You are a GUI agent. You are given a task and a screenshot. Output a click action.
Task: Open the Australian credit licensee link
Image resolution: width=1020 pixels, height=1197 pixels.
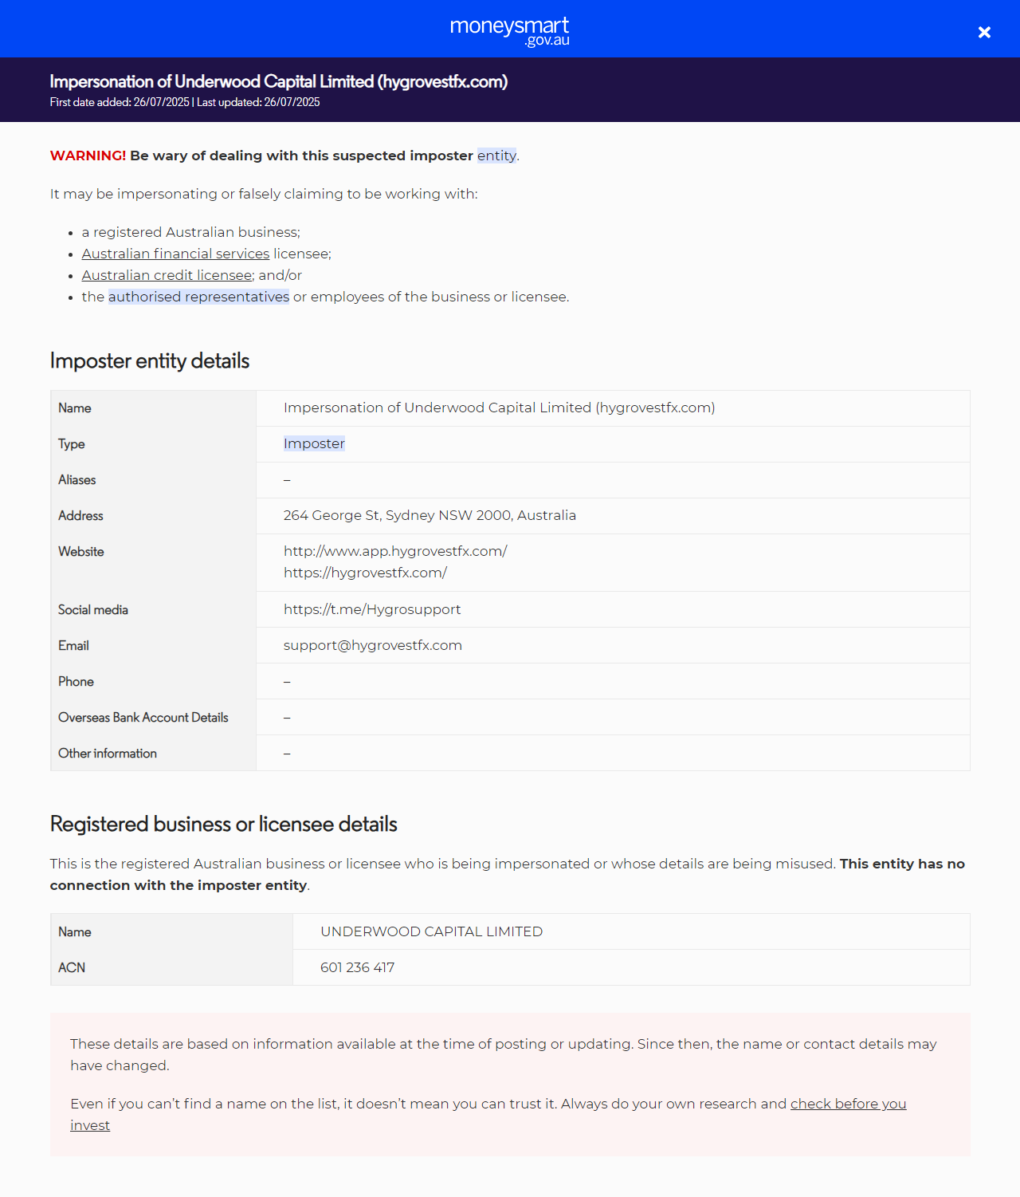click(167, 275)
